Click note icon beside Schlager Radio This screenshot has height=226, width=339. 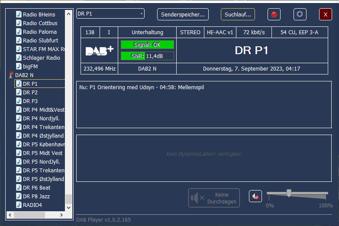click(x=19, y=58)
